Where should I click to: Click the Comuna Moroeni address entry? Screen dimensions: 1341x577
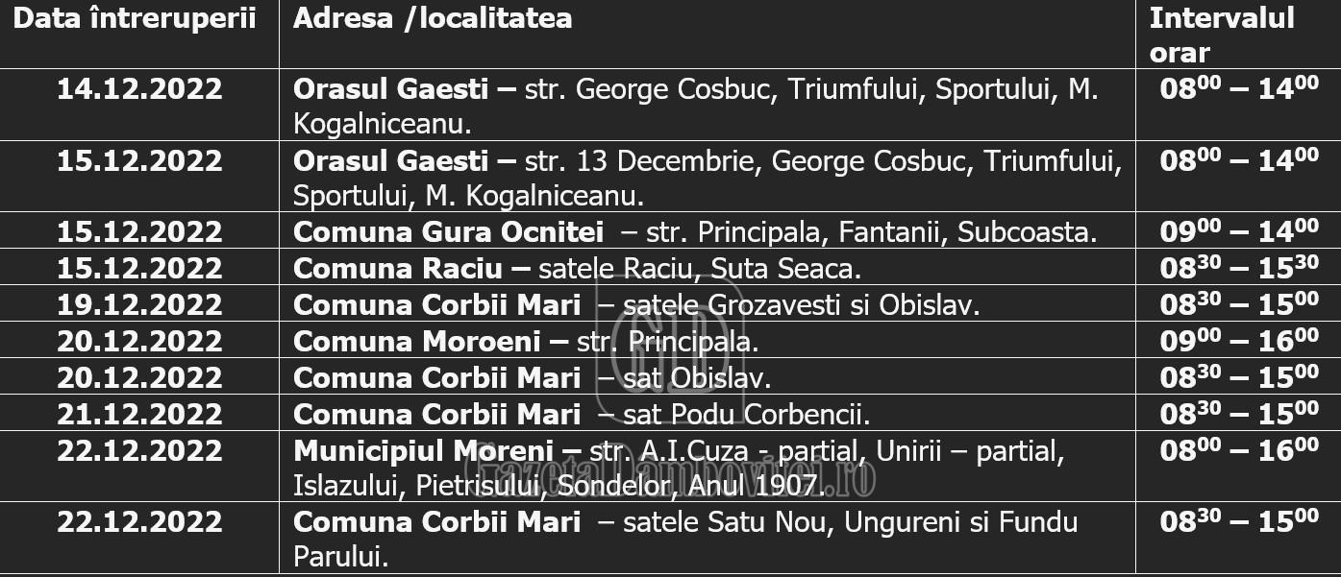tap(526, 342)
